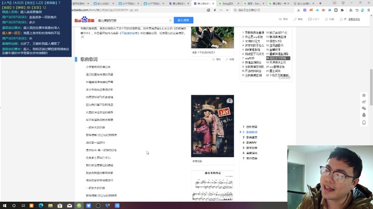The width and height of the screenshot is (373, 209).
Task: Click play audio next to 歌曲歌词 heading
Action: 217,59
